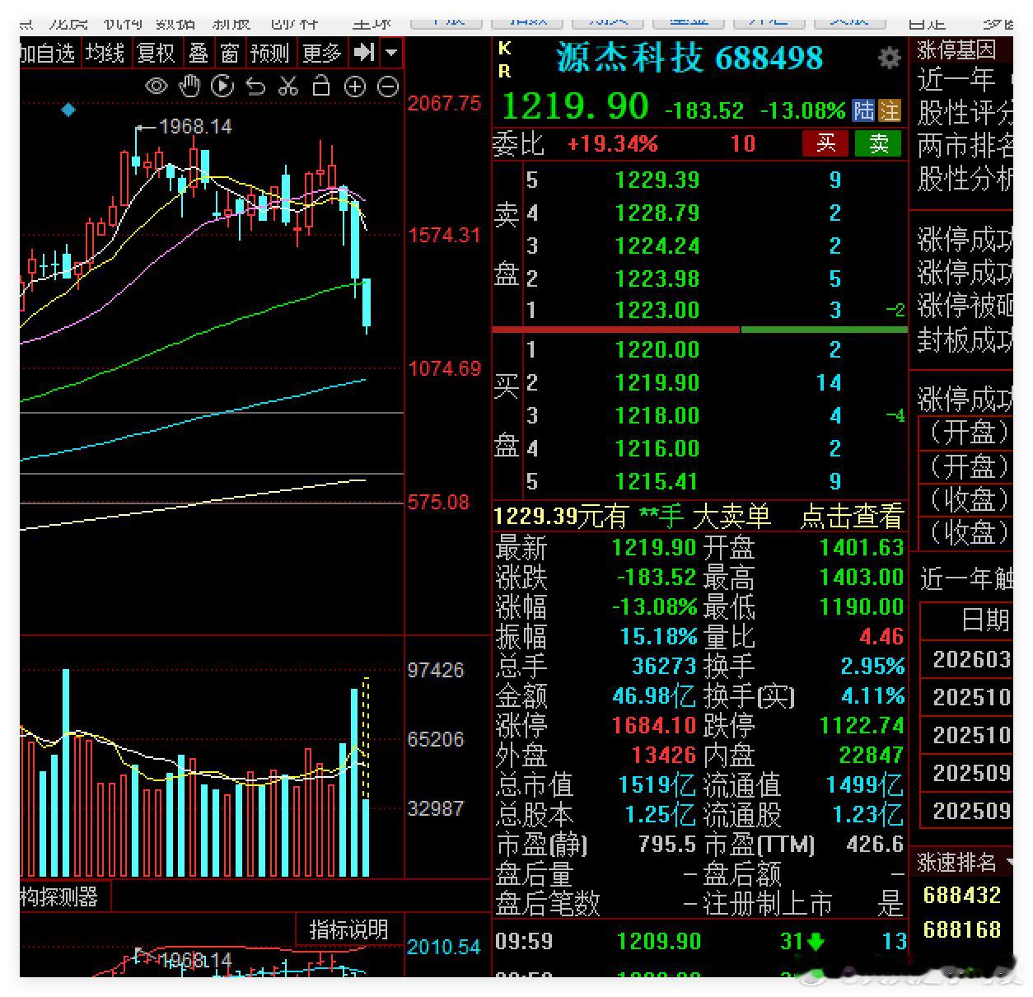The width and height of the screenshot is (1033, 997).
Task: Click sell level 1 price 1223.00
Action: tap(657, 310)
